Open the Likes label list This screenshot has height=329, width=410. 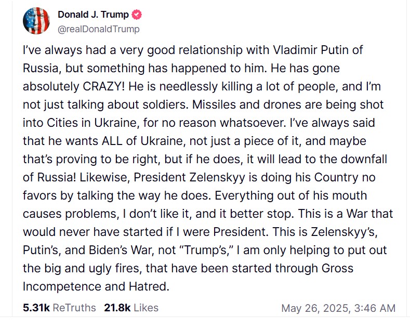coord(146,308)
